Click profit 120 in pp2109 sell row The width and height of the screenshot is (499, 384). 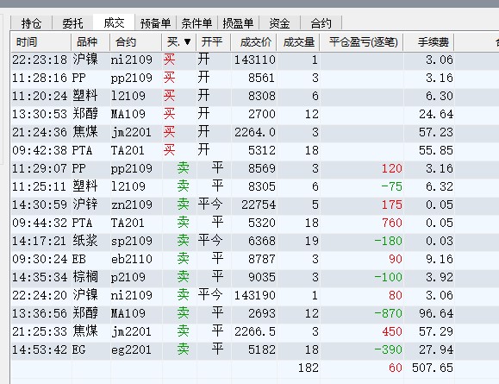pos(392,168)
